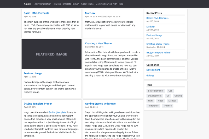Image resolution: width=209 pixels, height=139 pixels.
Task: Open the (Hu)go Template Primer card title
Action: tap(38, 104)
